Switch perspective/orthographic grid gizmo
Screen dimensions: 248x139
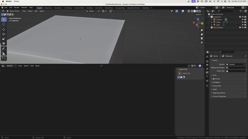coord(201,42)
